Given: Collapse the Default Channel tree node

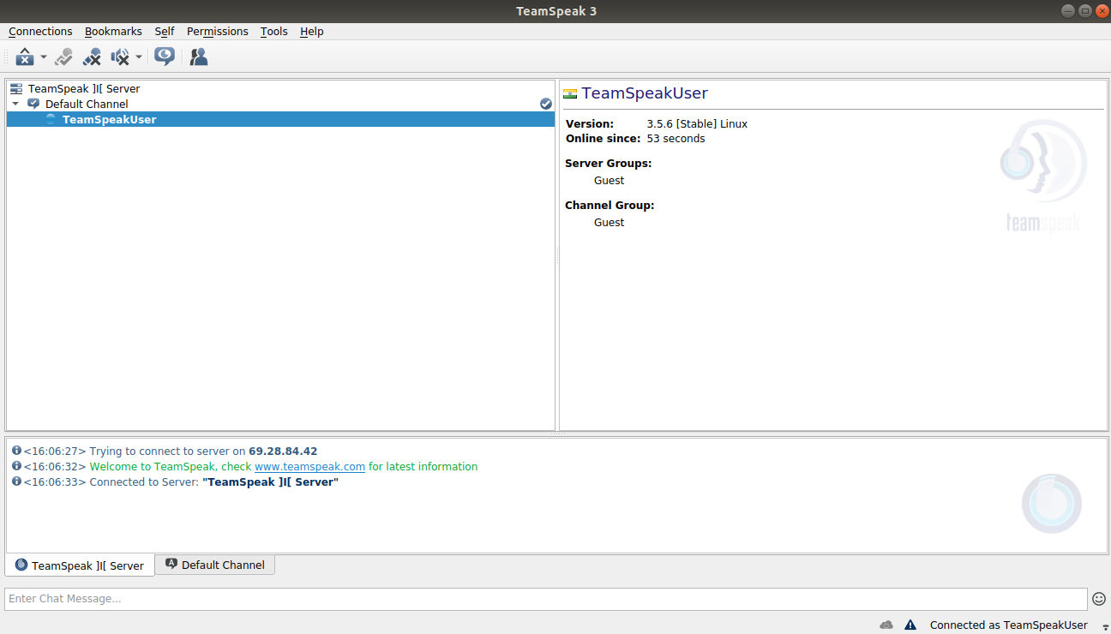Looking at the screenshot, I should coord(15,104).
